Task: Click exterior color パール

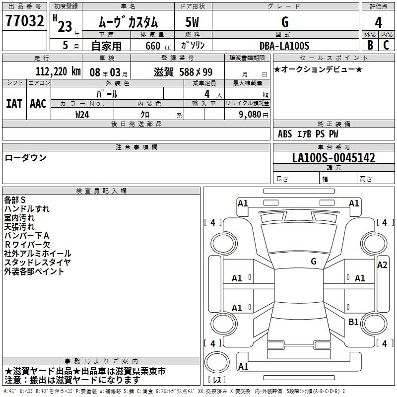Action: coord(107,94)
